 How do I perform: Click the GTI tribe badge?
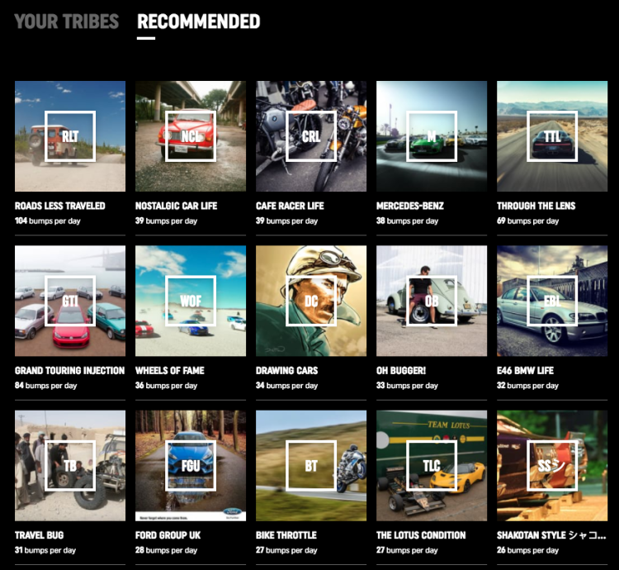pos(70,301)
